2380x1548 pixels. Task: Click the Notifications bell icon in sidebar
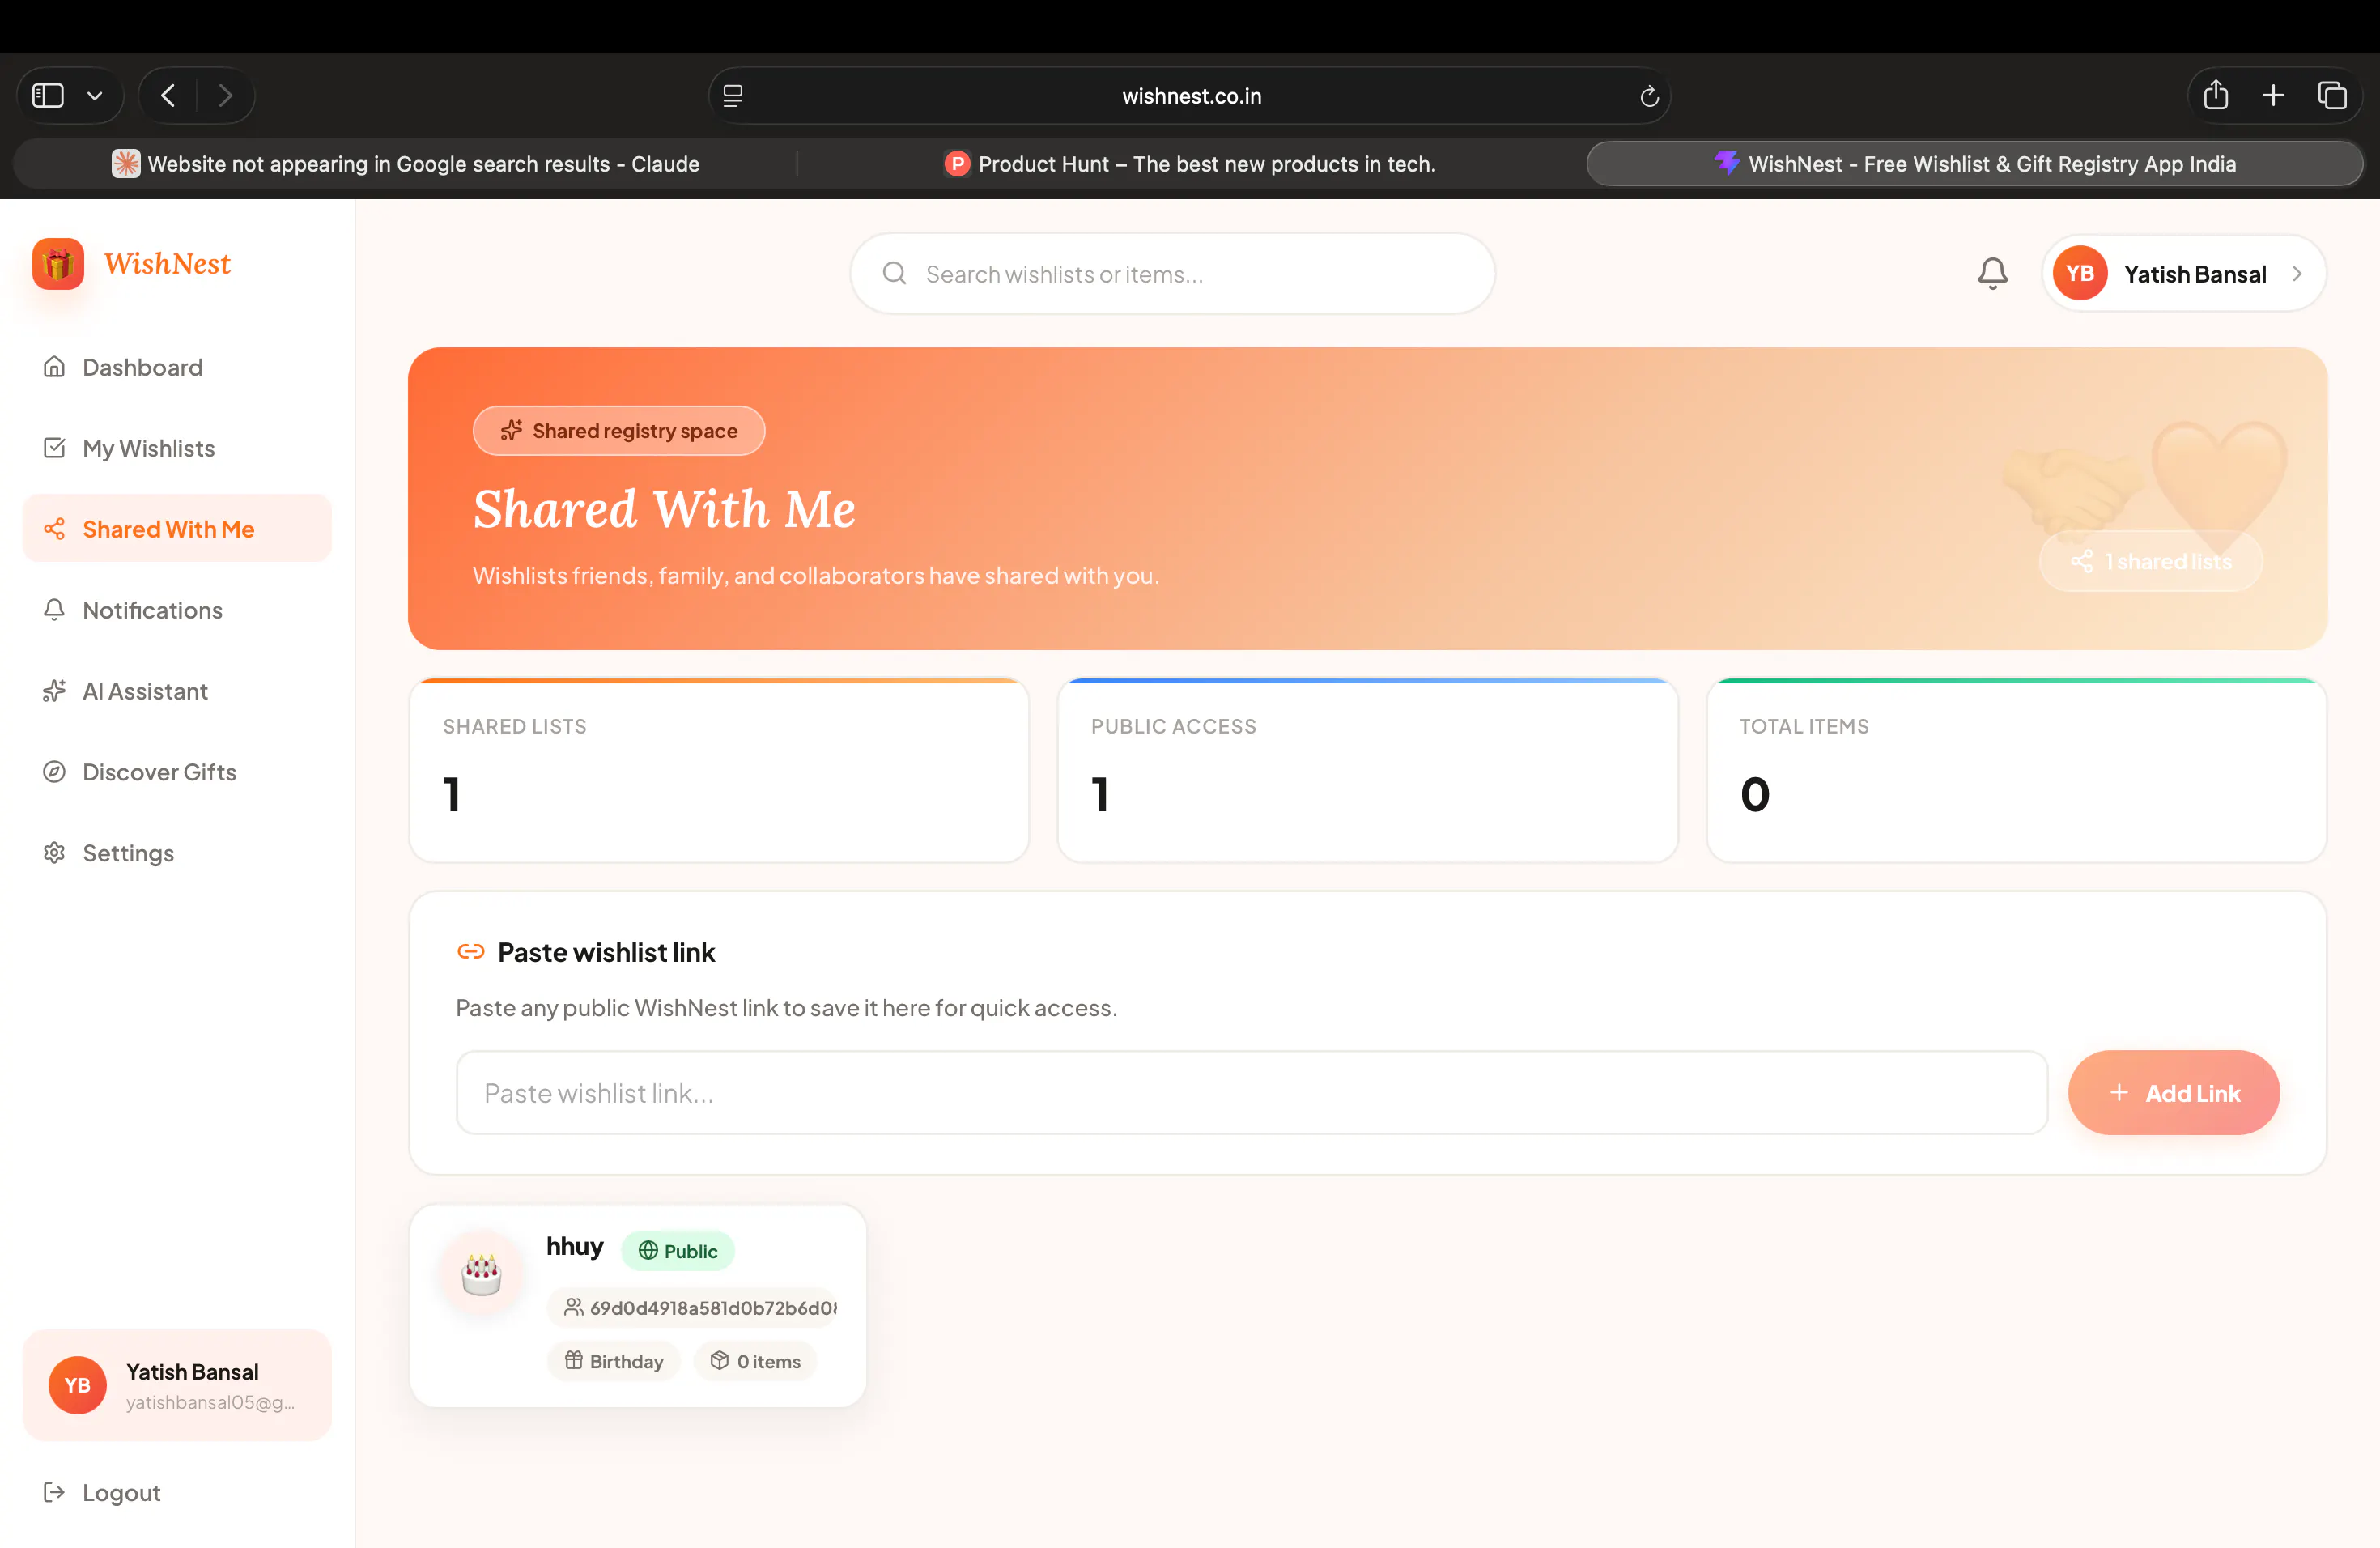pyautogui.click(x=54, y=610)
